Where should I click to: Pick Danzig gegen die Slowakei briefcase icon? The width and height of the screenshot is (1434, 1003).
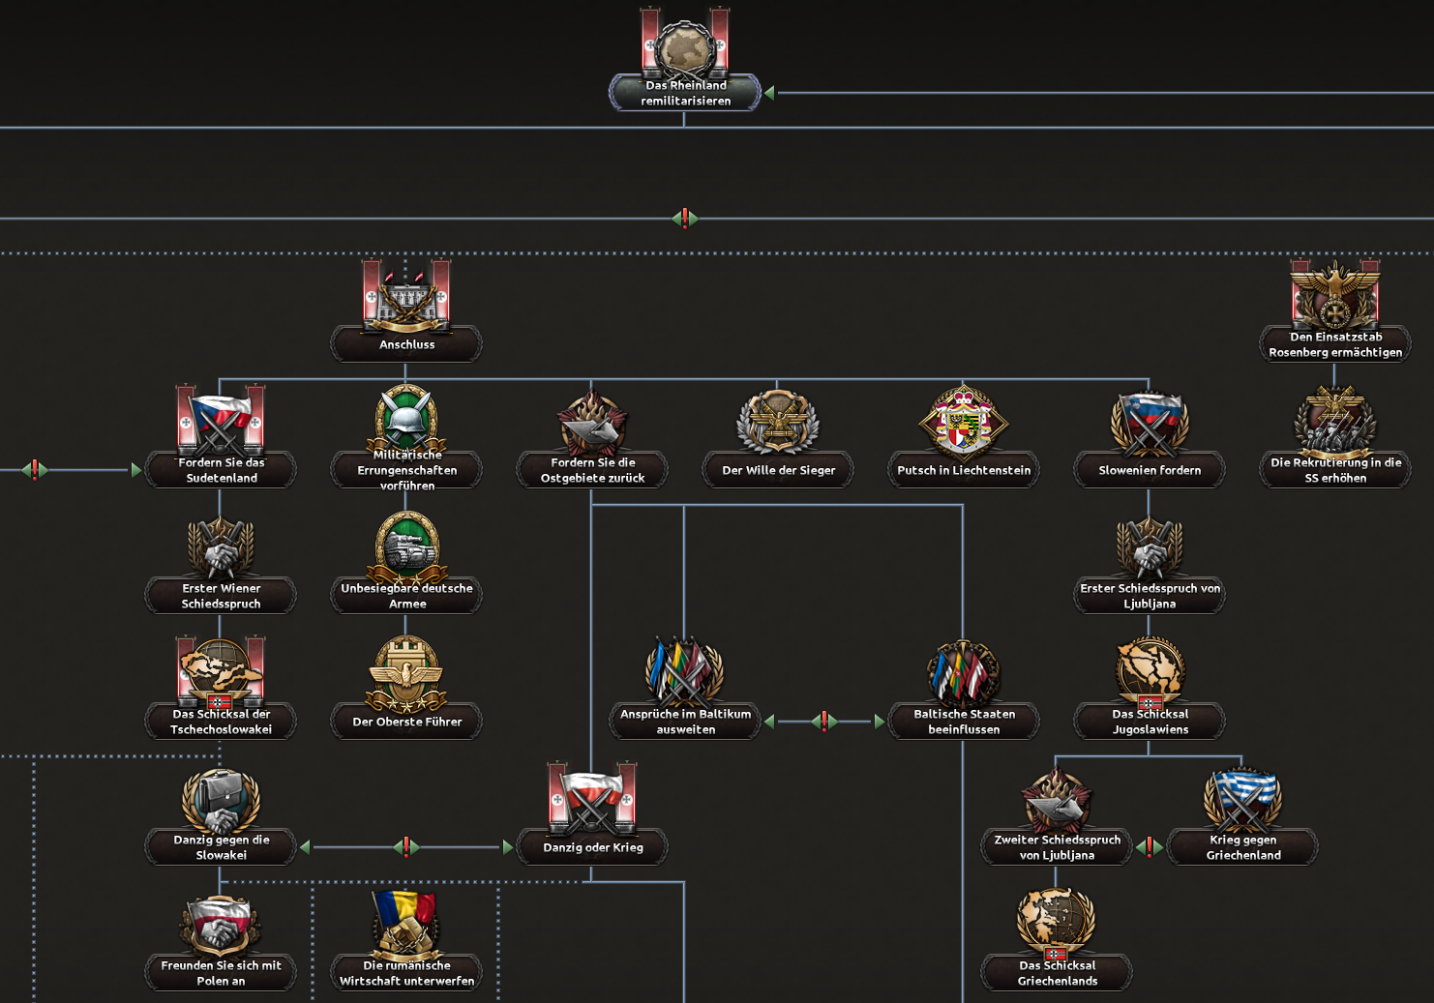(221, 800)
